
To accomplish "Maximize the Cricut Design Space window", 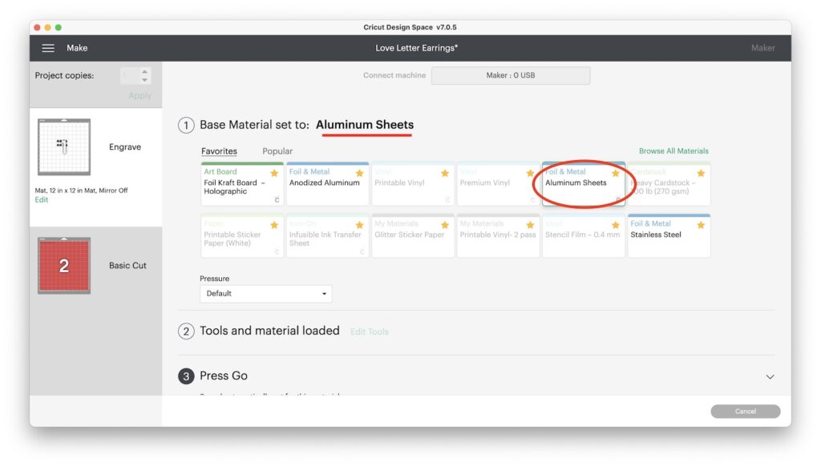I will (58, 27).
